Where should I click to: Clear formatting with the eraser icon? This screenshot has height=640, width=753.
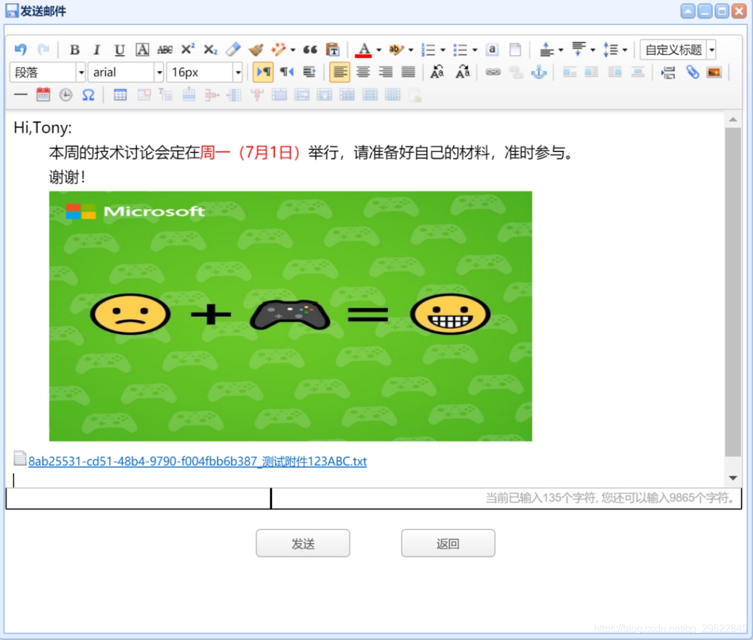tap(233, 50)
